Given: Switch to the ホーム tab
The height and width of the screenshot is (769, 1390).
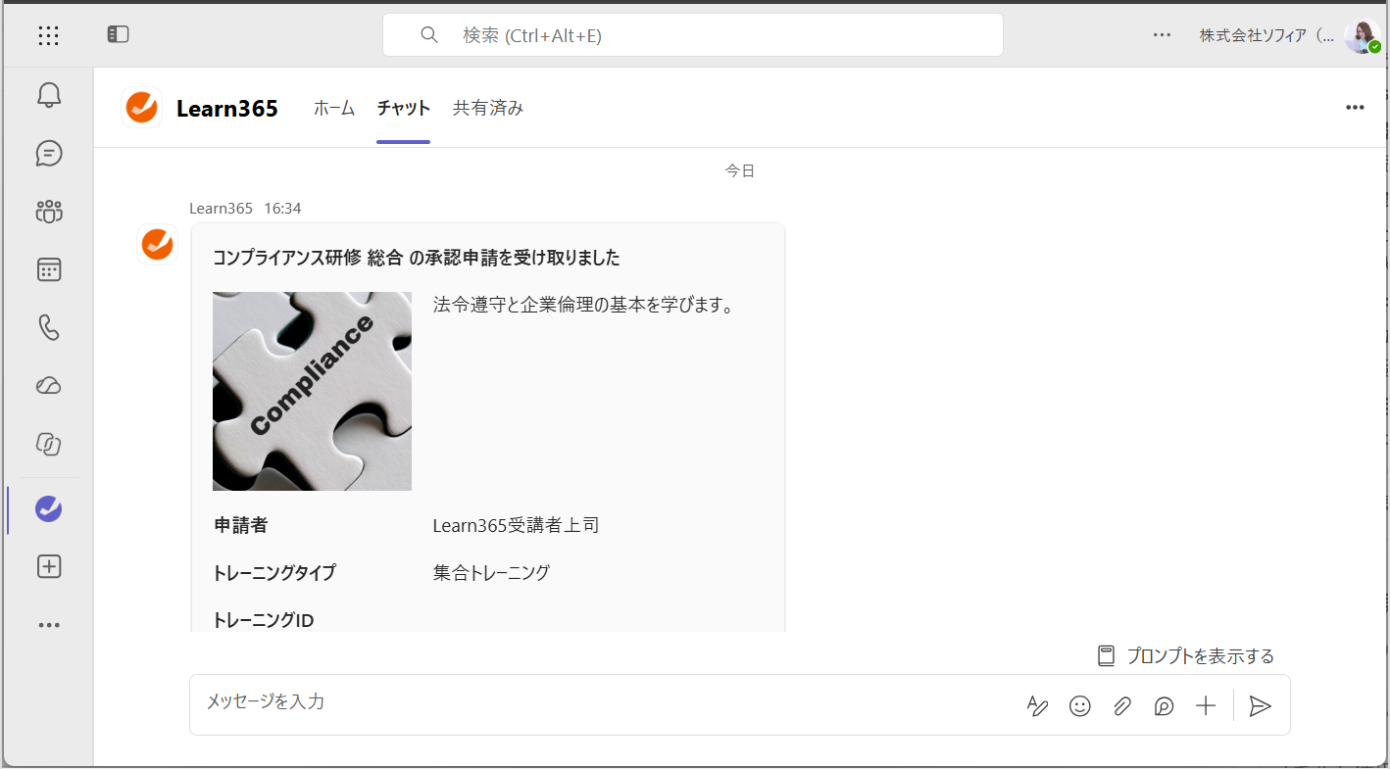Looking at the screenshot, I should 334,109.
